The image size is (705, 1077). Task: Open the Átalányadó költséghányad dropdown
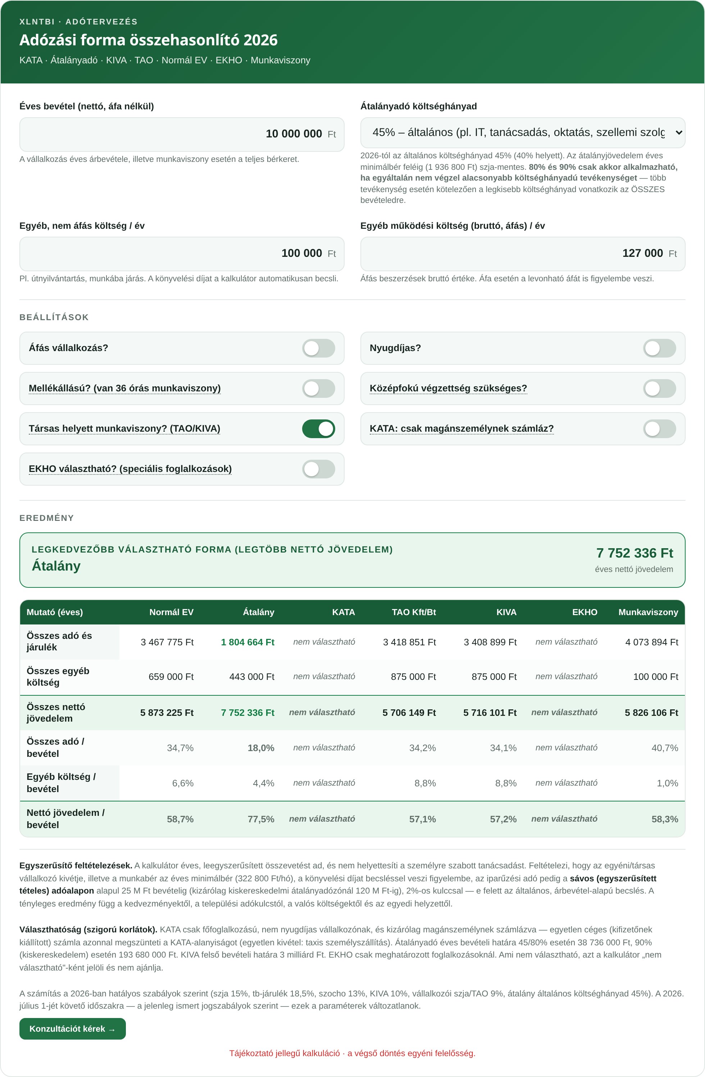523,133
